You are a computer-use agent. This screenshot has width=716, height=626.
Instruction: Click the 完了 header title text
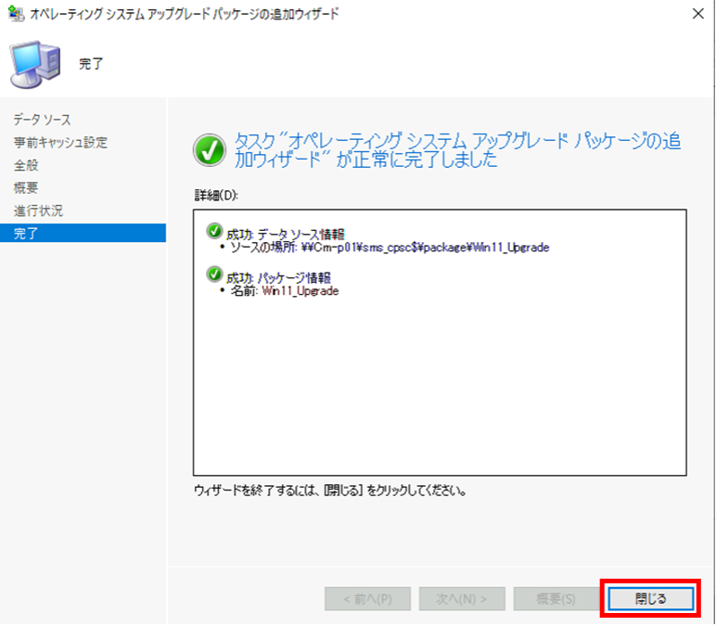point(91,64)
